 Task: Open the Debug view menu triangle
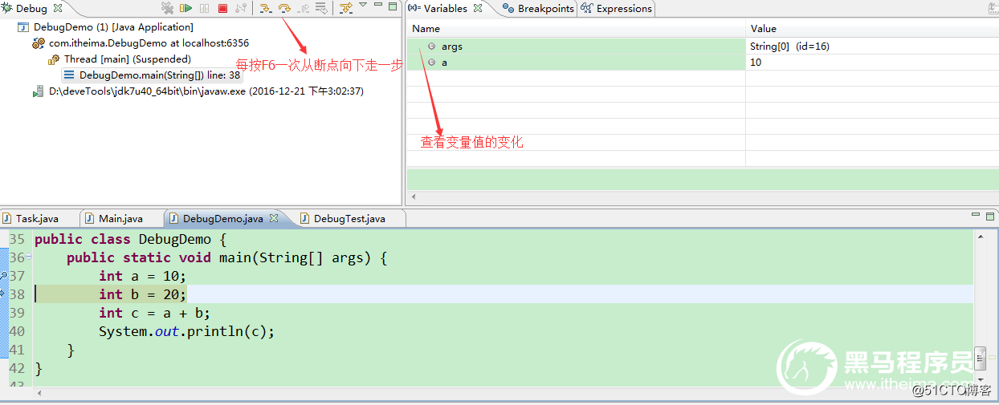click(x=363, y=6)
